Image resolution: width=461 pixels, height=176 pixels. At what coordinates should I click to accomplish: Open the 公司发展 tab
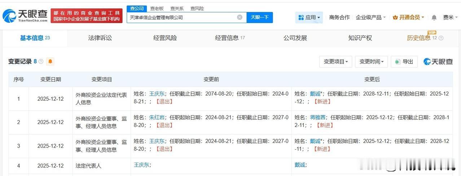pos(295,38)
